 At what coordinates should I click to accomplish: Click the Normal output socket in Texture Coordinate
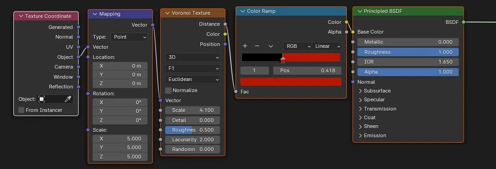point(79,37)
